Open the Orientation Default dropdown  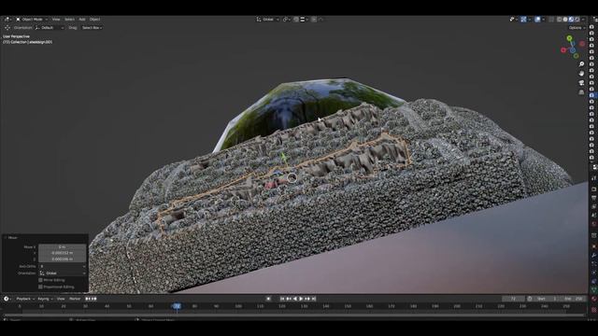[50, 27]
